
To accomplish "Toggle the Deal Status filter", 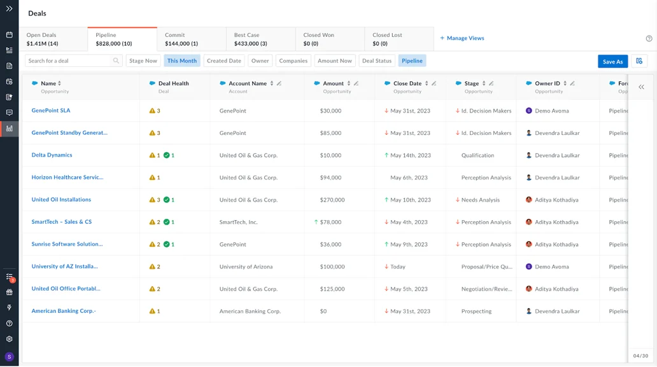I will point(377,60).
